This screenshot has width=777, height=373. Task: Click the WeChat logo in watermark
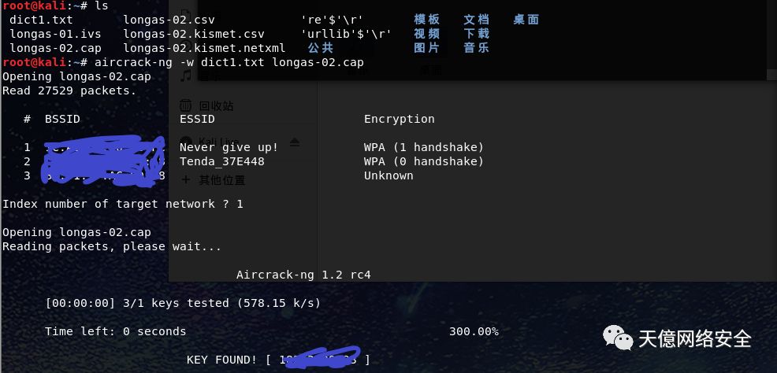(618, 338)
